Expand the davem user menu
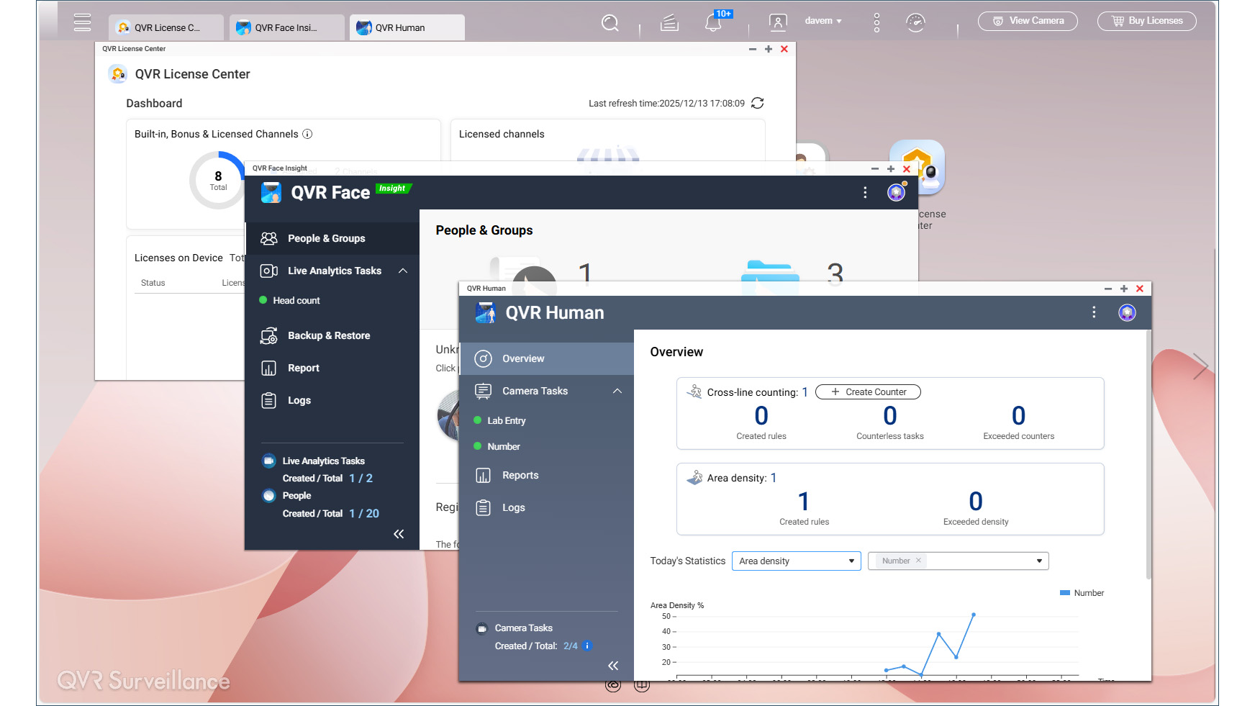This screenshot has height=706, width=1255. tap(823, 21)
